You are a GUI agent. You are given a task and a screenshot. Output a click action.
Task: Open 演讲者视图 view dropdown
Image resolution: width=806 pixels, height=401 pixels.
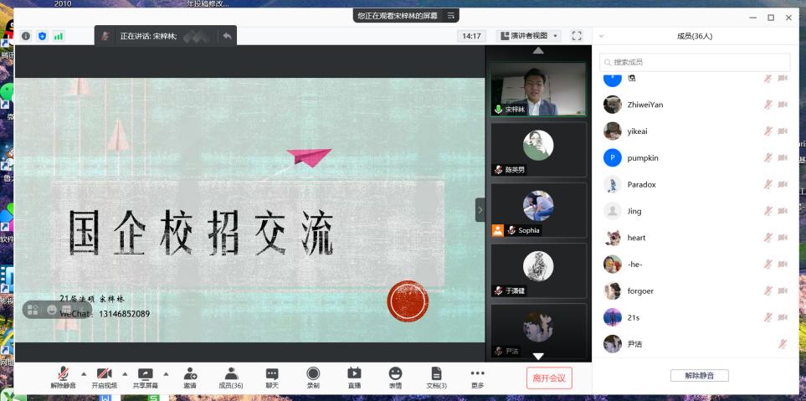point(529,36)
